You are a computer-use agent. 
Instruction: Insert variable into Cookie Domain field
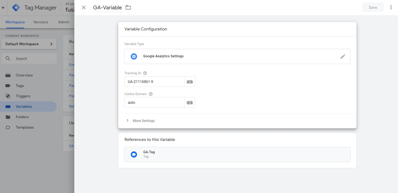click(x=190, y=102)
